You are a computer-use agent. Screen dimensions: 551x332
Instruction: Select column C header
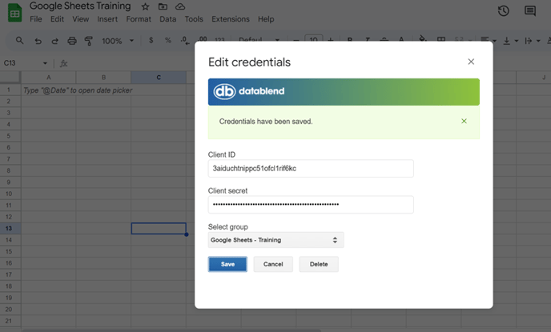click(x=159, y=78)
